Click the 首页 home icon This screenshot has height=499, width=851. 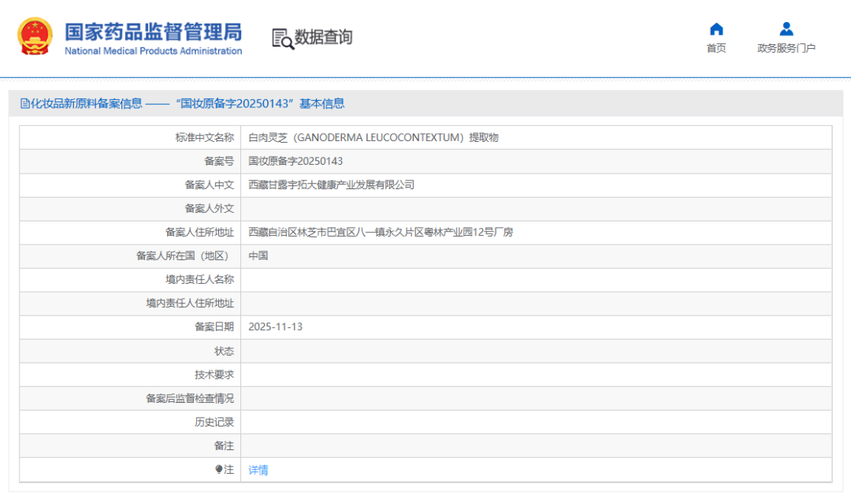[x=715, y=28]
